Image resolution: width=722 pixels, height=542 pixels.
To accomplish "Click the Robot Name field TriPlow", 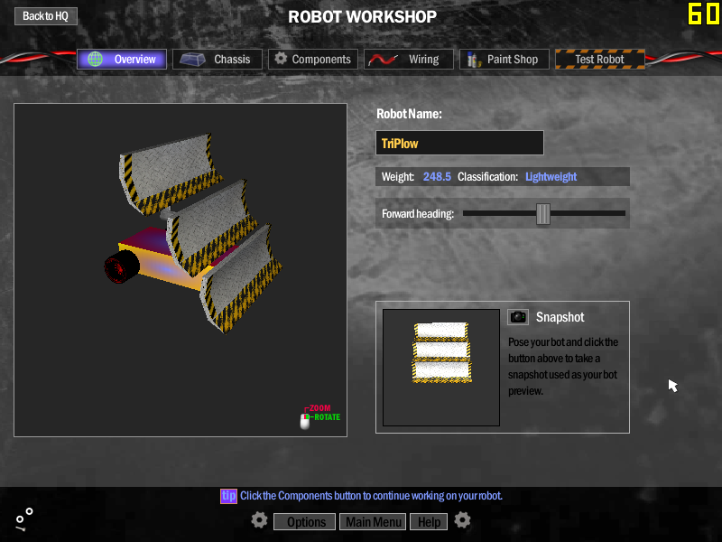I will click(x=459, y=143).
